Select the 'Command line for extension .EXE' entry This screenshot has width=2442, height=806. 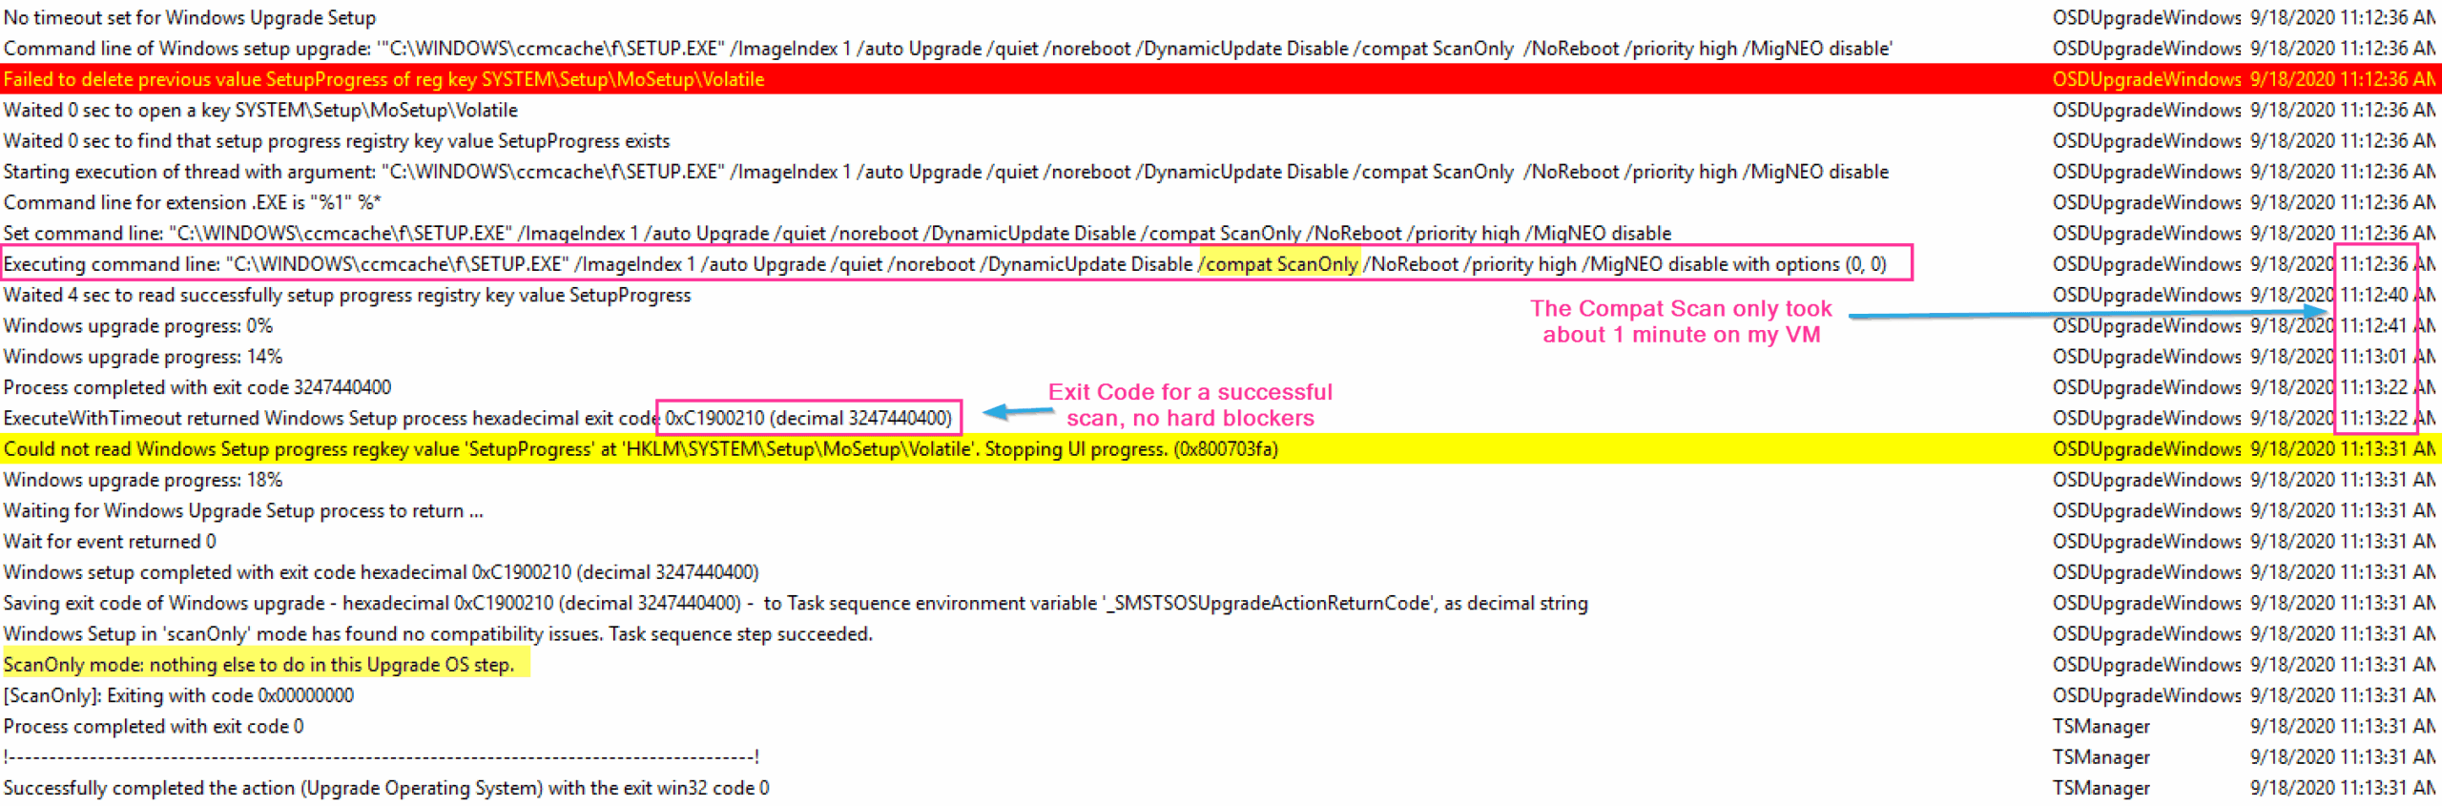(192, 202)
